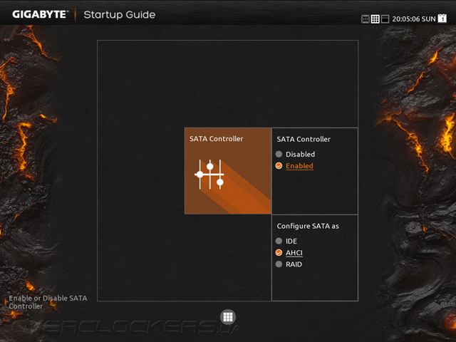Viewport: 456px width, 342px height.
Task: Configure SATA as IDE
Action: 286,241
